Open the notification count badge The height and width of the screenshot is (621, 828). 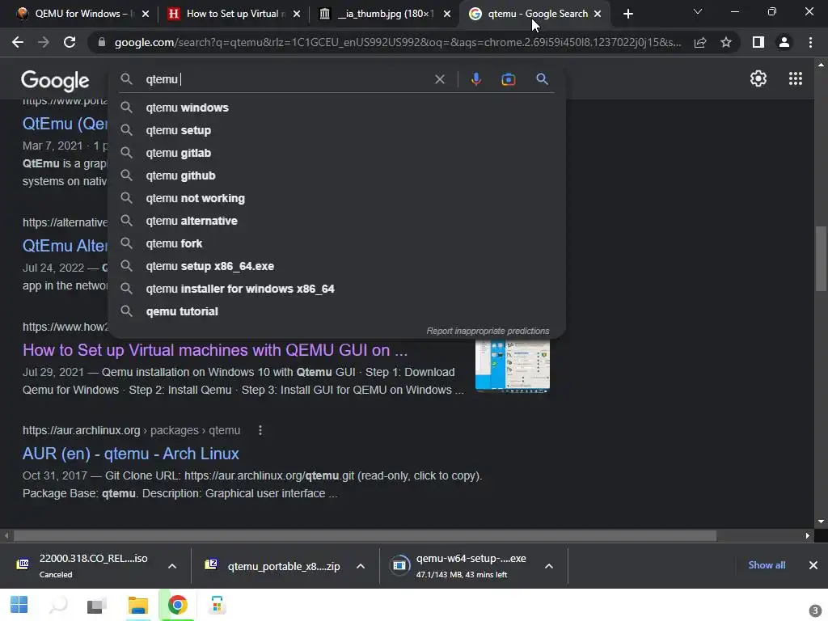(x=814, y=611)
